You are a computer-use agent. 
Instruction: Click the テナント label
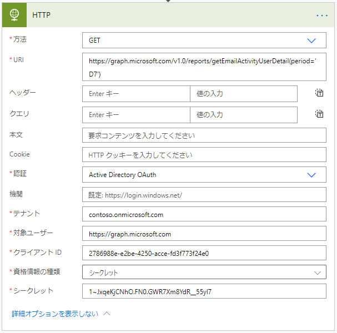pos(27,214)
